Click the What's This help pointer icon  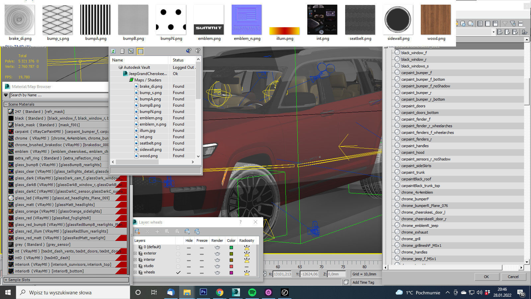point(198,51)
